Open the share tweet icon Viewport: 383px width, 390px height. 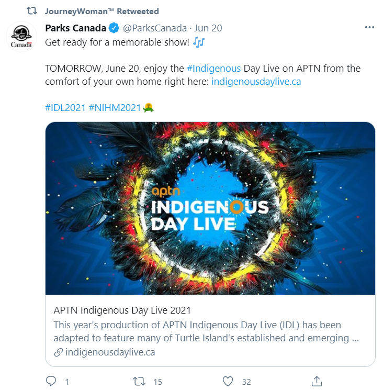click(316, 382)
